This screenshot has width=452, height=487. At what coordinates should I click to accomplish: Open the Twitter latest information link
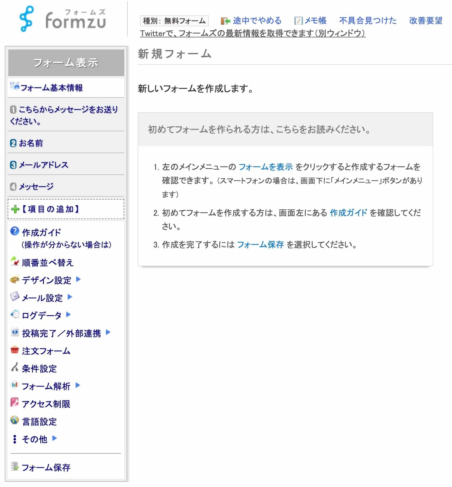[253, 33]
